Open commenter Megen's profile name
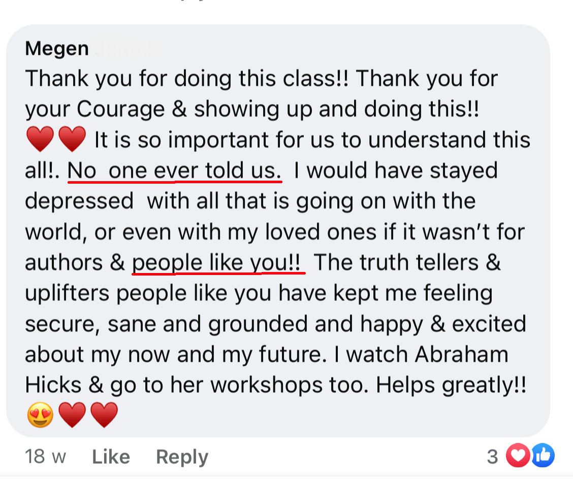Viewport: 573px width, 479px height. tap(56, 49)
